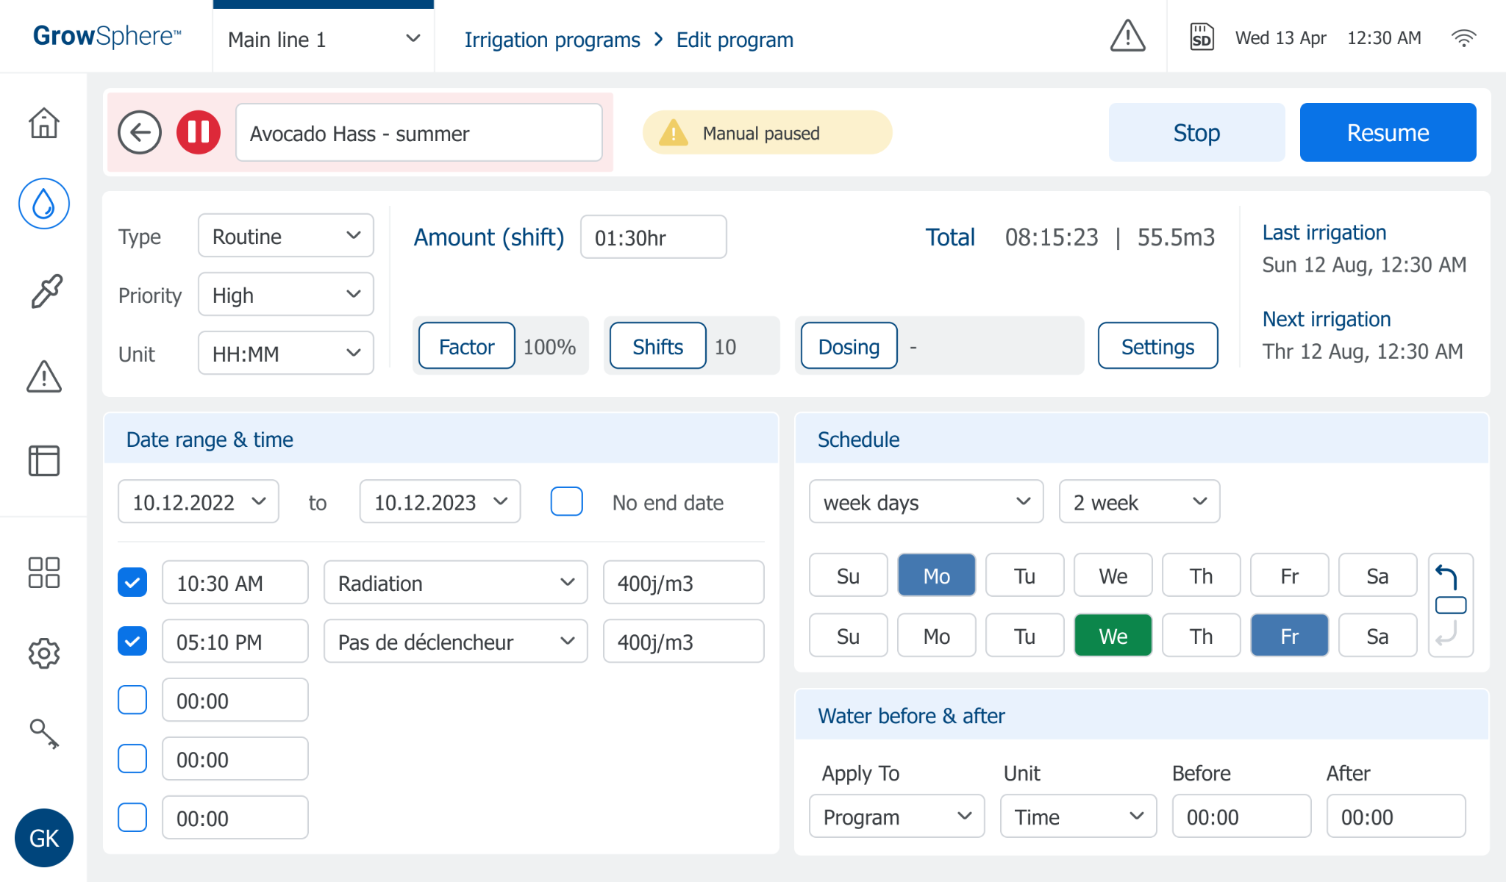Screen dimensions: 1506x882
Task: Enable the fourth start time checkbox
Action: (132, 759)
